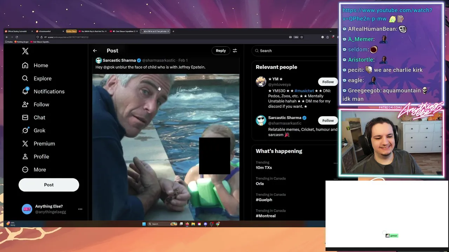Bookmark this page with star icon
This screenshot has width=449, height=252.
[x=302, y=37]
